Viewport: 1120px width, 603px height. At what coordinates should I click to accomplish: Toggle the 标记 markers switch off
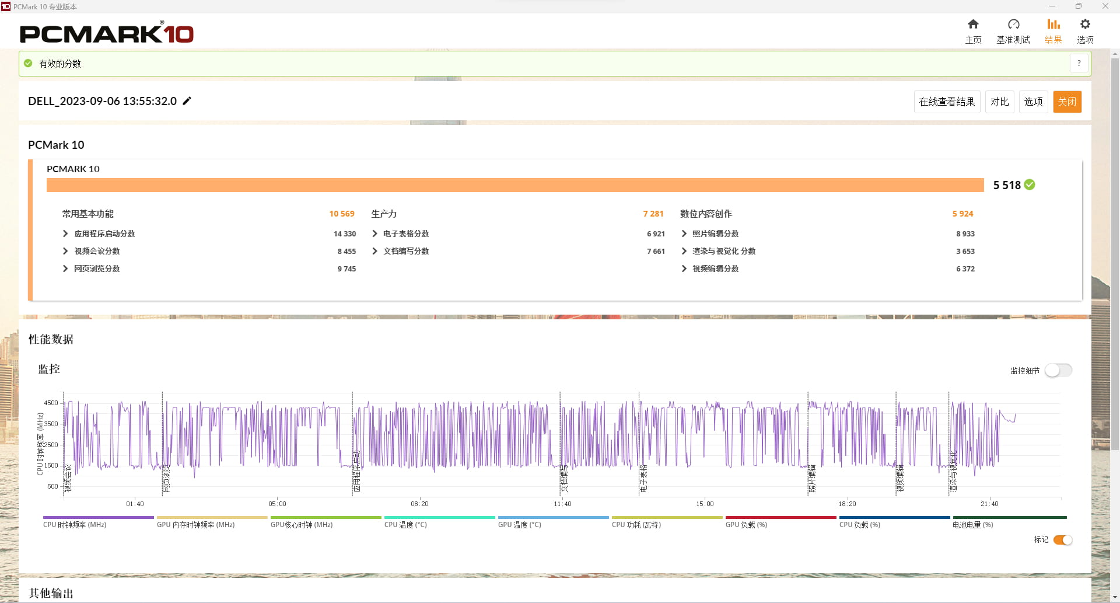pos(1062,540)
